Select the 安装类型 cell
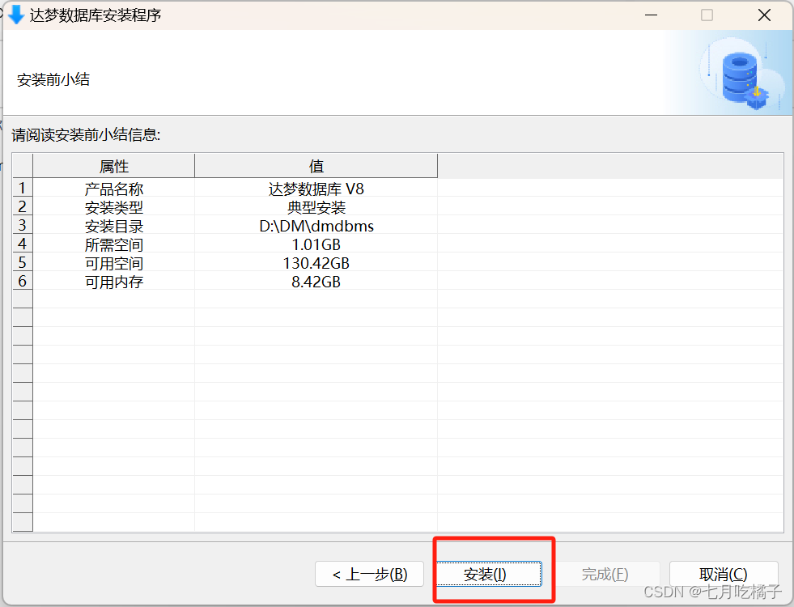This screenshot has width=794, height=607. point(114,207)
